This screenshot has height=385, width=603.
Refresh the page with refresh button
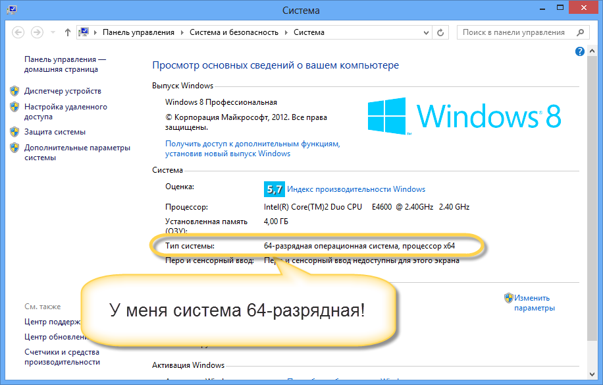tap(440, 33)
